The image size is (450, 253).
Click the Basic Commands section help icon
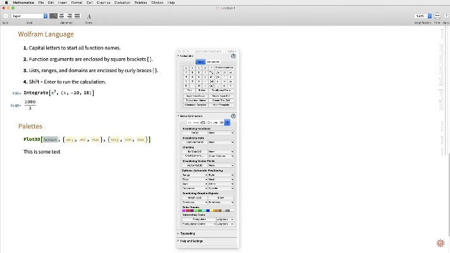[234, 116]
